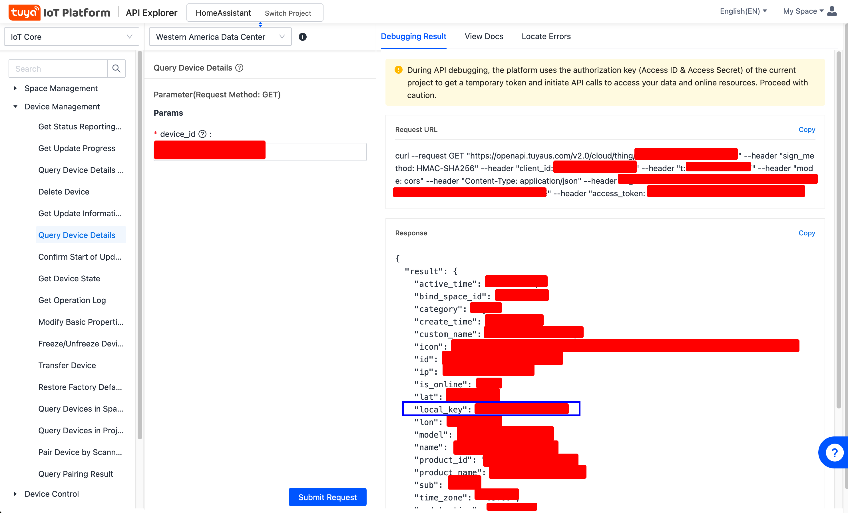
Task: Click the Search input field
Action: pyautogui.click(x=58, y=69)
